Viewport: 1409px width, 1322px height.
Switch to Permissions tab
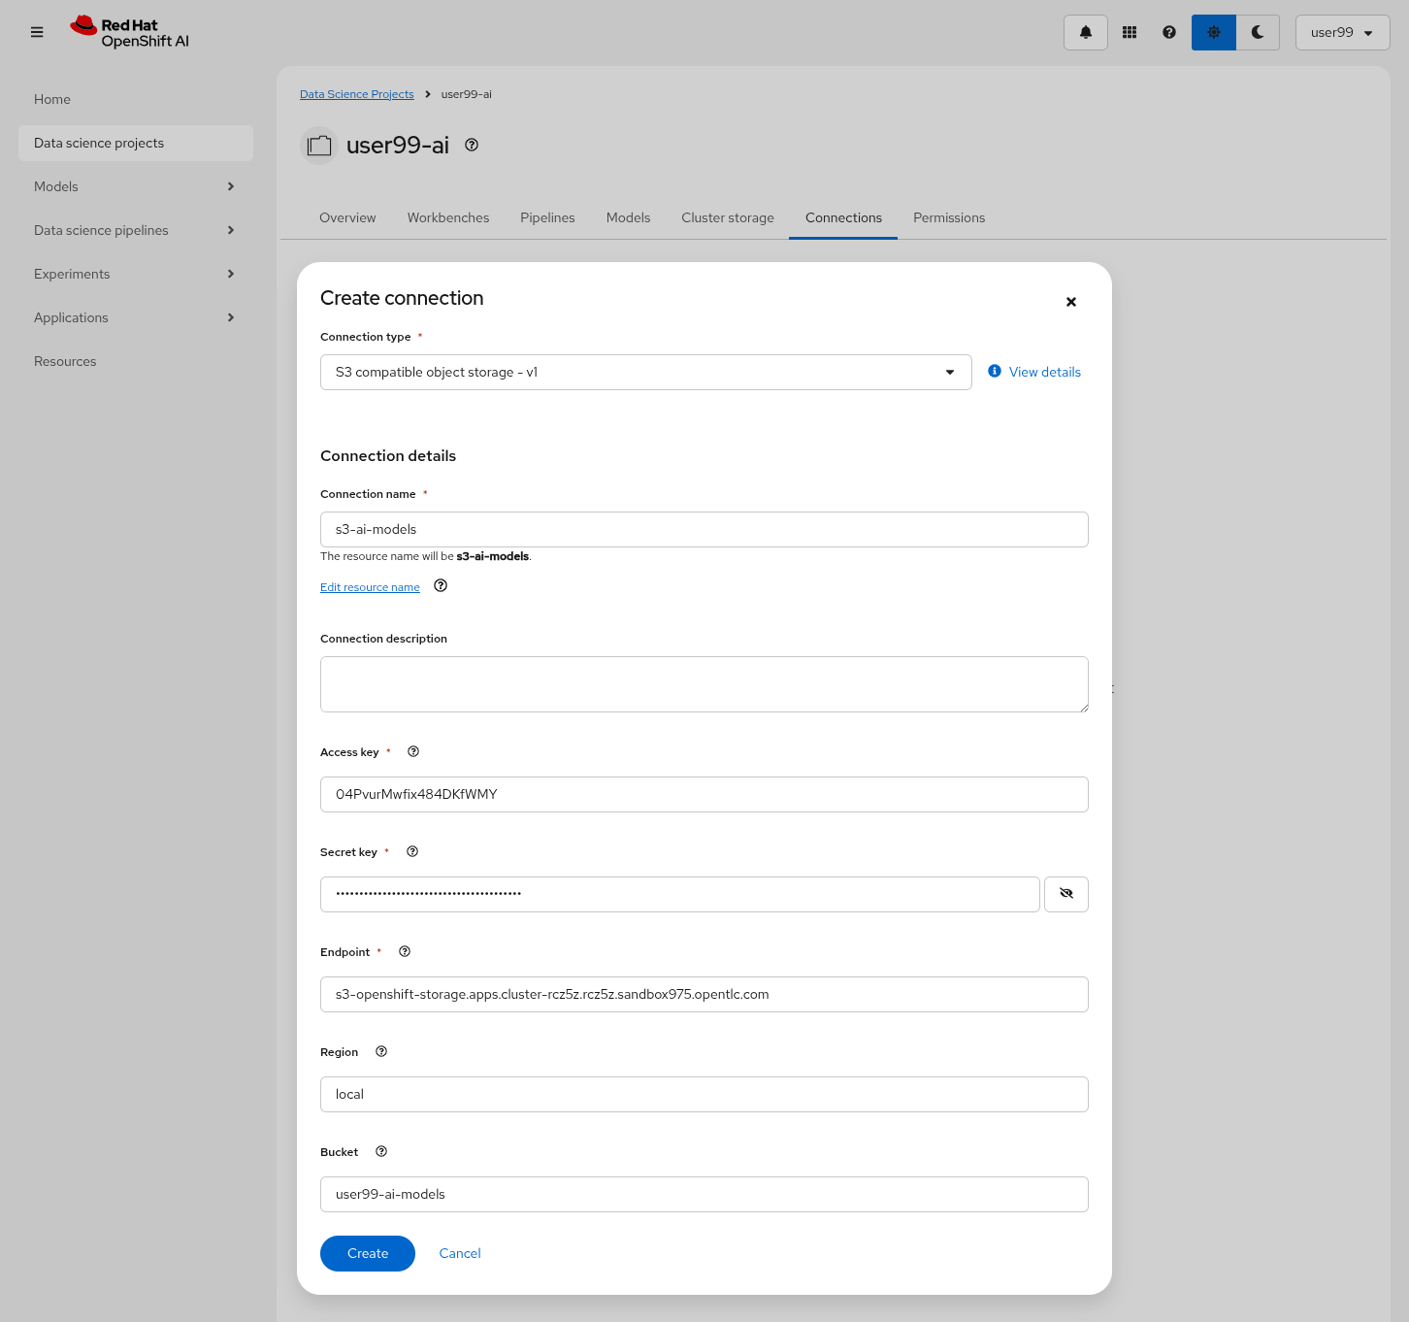pos(949,217)
